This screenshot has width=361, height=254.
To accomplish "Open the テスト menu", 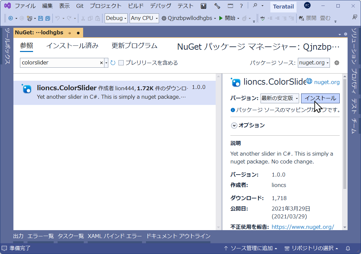I will pyautogui.click(x=185, y=6).
